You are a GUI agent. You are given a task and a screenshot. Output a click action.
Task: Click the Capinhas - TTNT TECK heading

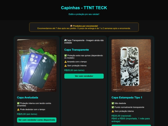(x=84, y=8)
